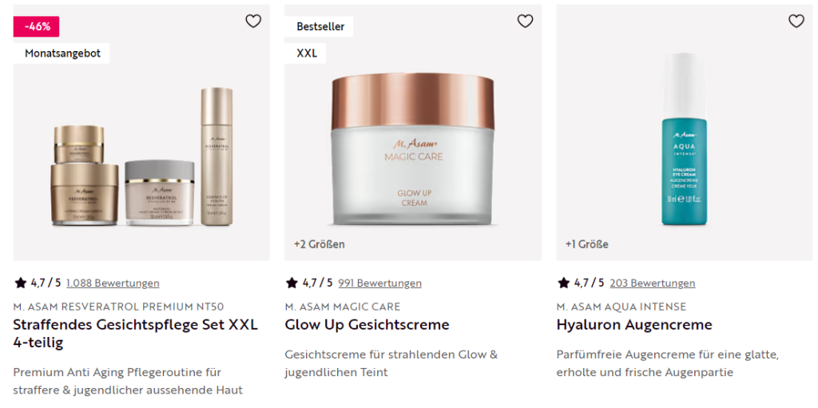Viewport: 818px width, 408px height.
Task: Show the +1 Größe size option
Action: (x=587, y=244)
